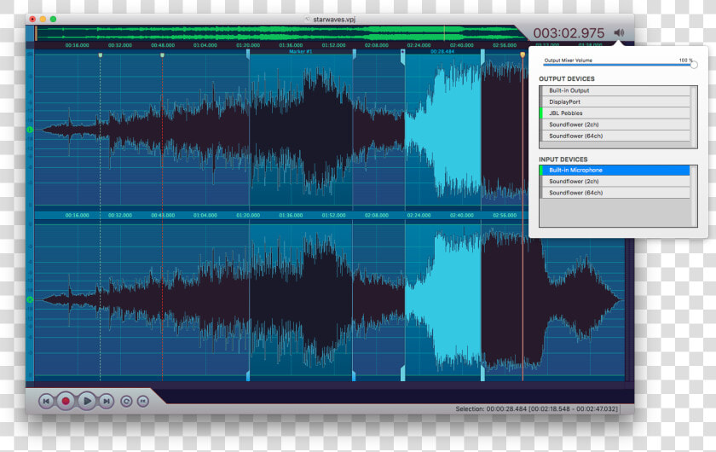Click the selection start handle at bottom
Screen dimensions: 716x452
(402, 374)
